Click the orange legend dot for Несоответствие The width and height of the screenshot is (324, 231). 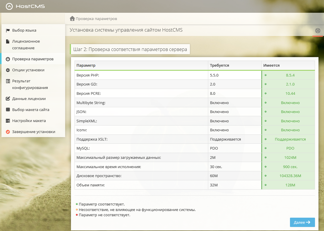(77, 210)
